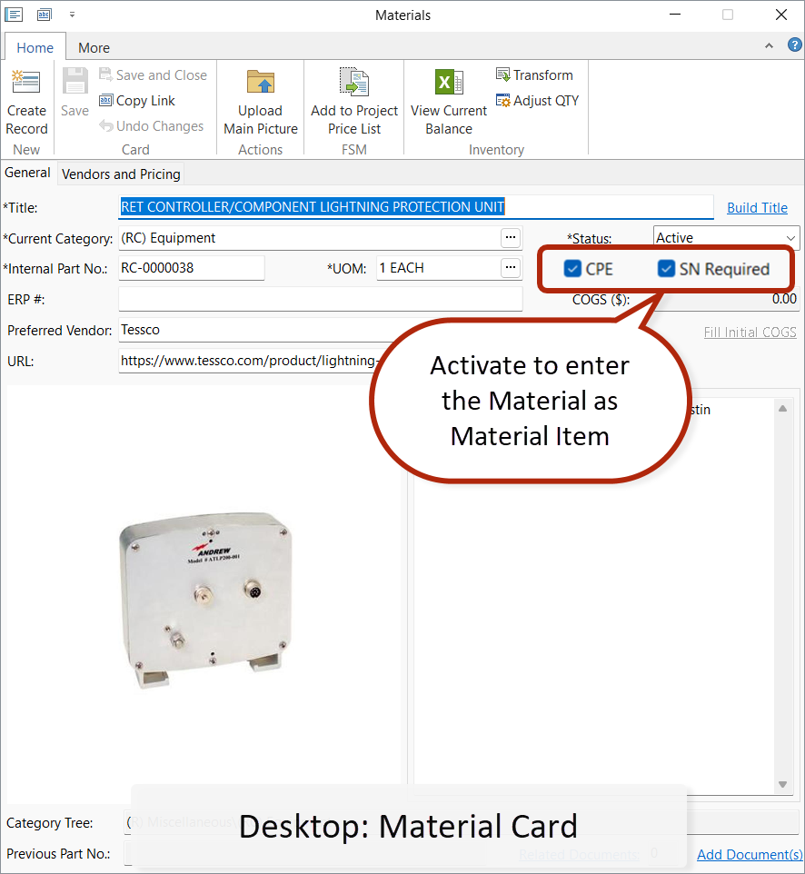Viewport: 805px width, 874px height.
Task: Click the Transform inventory command
Action: [534, 74]
